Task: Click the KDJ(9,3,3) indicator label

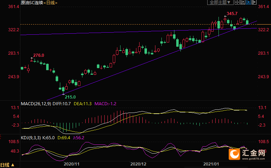Action: [31, 138]
